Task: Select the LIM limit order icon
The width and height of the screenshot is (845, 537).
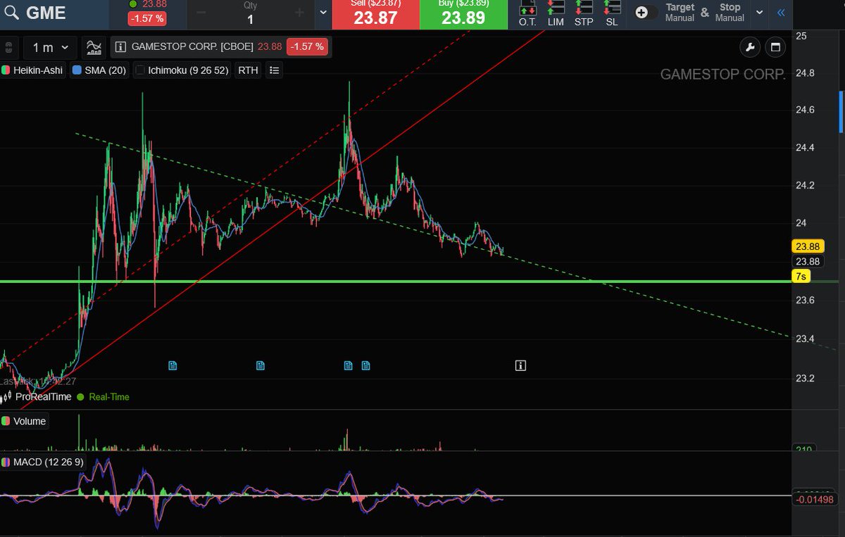Action: tap(556, 14)
